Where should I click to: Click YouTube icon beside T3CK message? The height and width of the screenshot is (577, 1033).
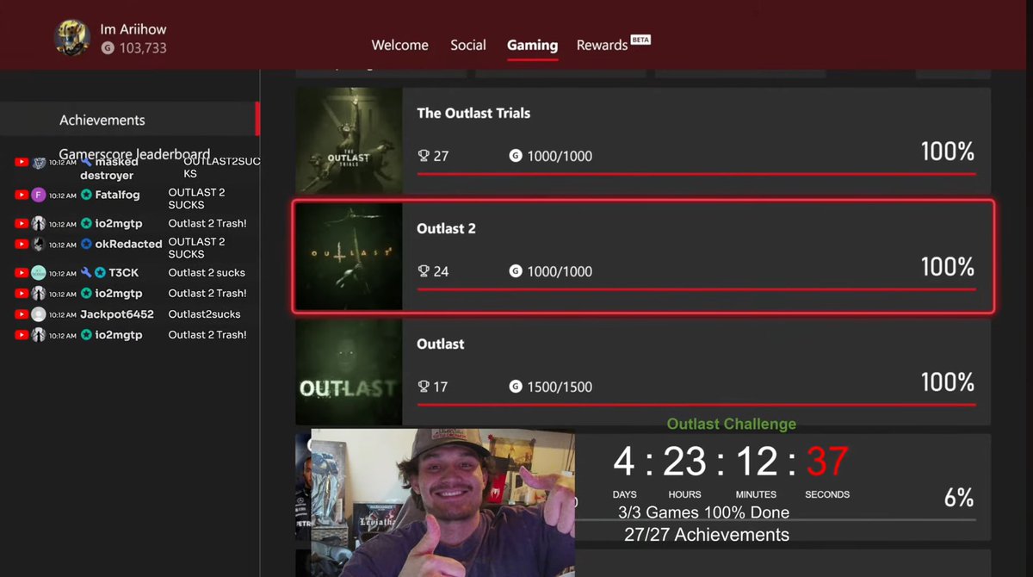pos(22,272)
